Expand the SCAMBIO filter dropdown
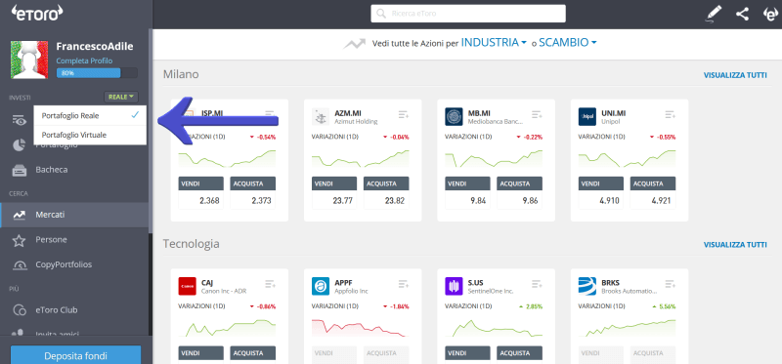The height and width of the screenshot is (364, 782). pos(568,43)
